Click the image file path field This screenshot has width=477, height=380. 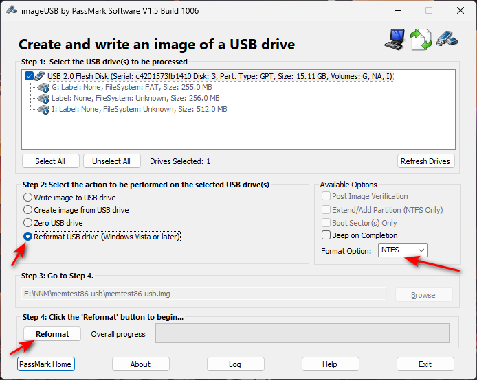pos(204,294)
